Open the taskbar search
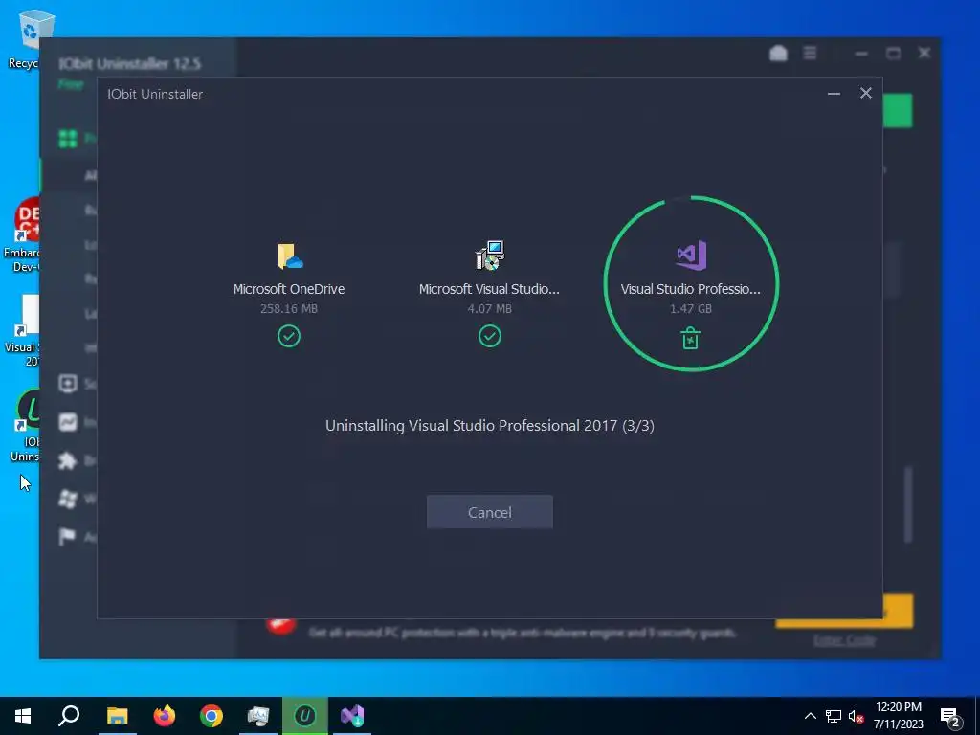Image resolution: width=980 pixels, height=735 pixels. [x=69, y=716]
